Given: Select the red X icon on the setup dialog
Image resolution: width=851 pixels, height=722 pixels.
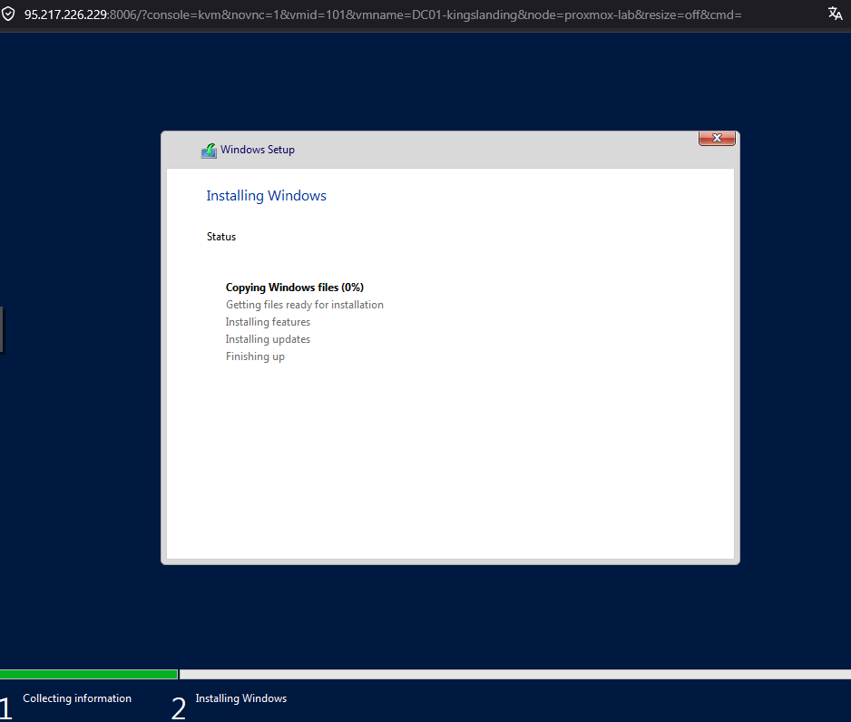Looking at the screenshot, I should coord(717,138).
